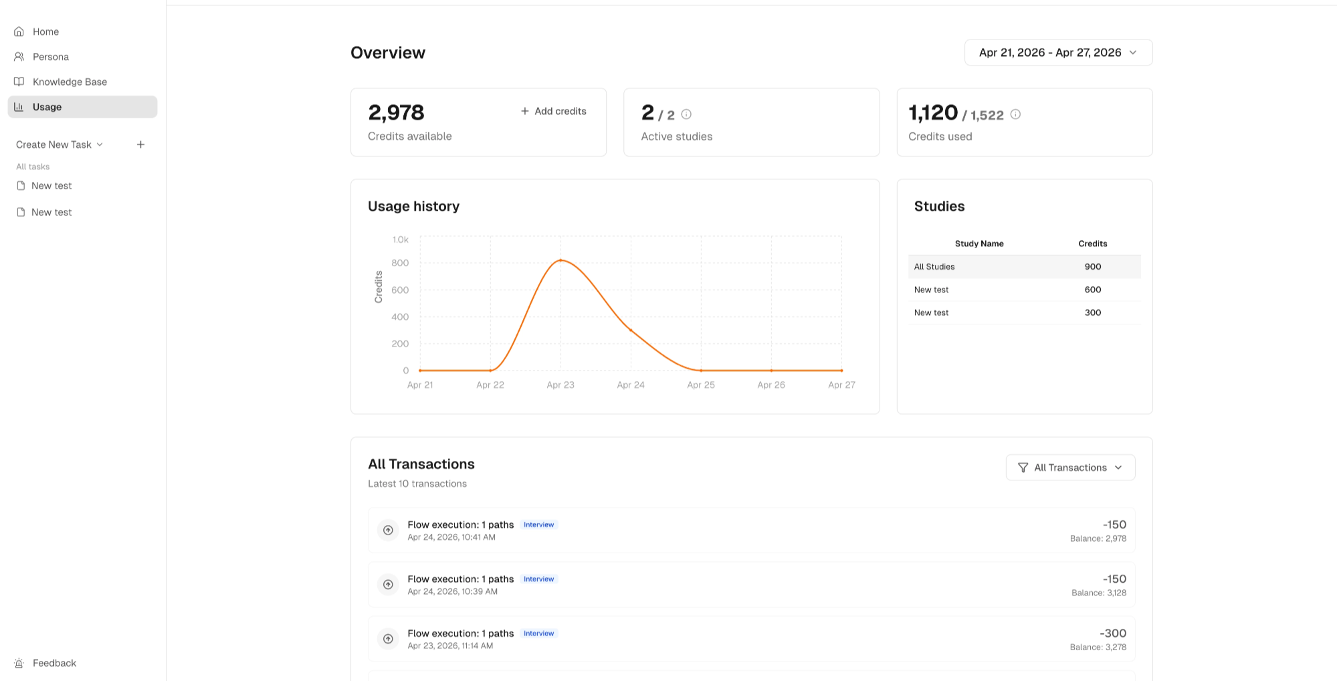Viewport: 1337px width, 681px height.
Task: Click the Apr 24 data point on usage chart
Action: [x=631, y=330]
